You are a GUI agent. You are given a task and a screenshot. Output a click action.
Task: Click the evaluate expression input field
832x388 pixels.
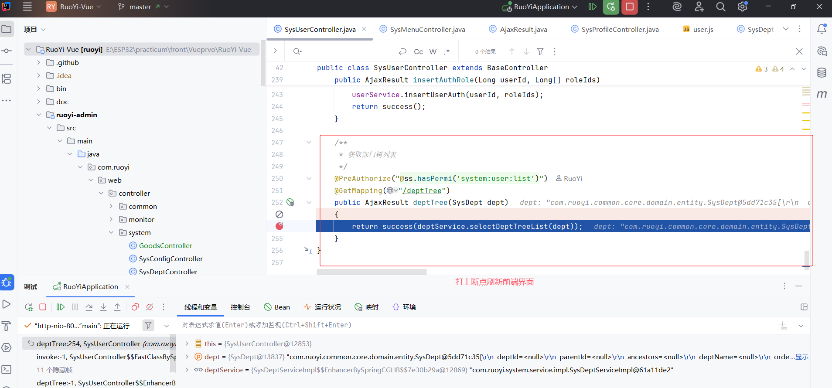(475, 325)
